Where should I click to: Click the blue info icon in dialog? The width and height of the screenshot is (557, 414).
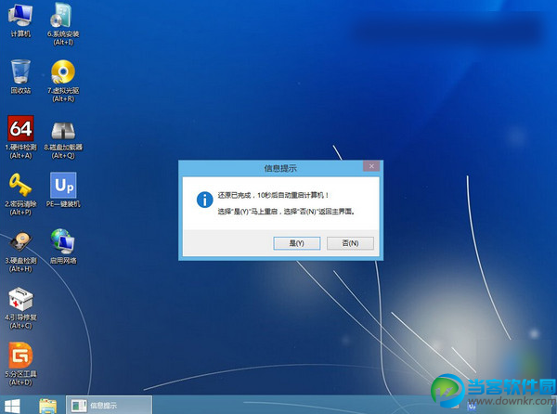coord(204,200)
